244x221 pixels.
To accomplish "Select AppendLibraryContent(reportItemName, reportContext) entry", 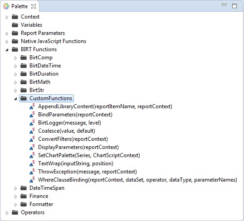I will 105,106.
